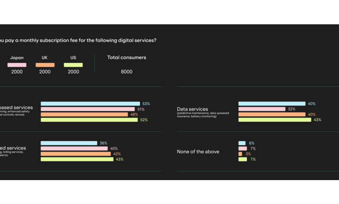Click the blue 6% bar
Image resolution: width=339 pixels, height=204 pixels.
click(x=242, y=143)
